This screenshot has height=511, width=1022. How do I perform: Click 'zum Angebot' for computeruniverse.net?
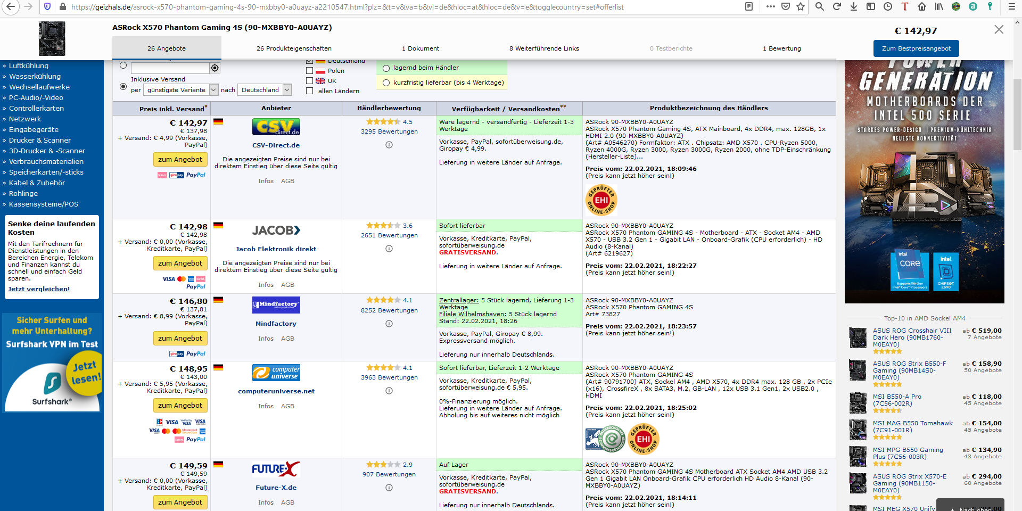tap(180, 406)
